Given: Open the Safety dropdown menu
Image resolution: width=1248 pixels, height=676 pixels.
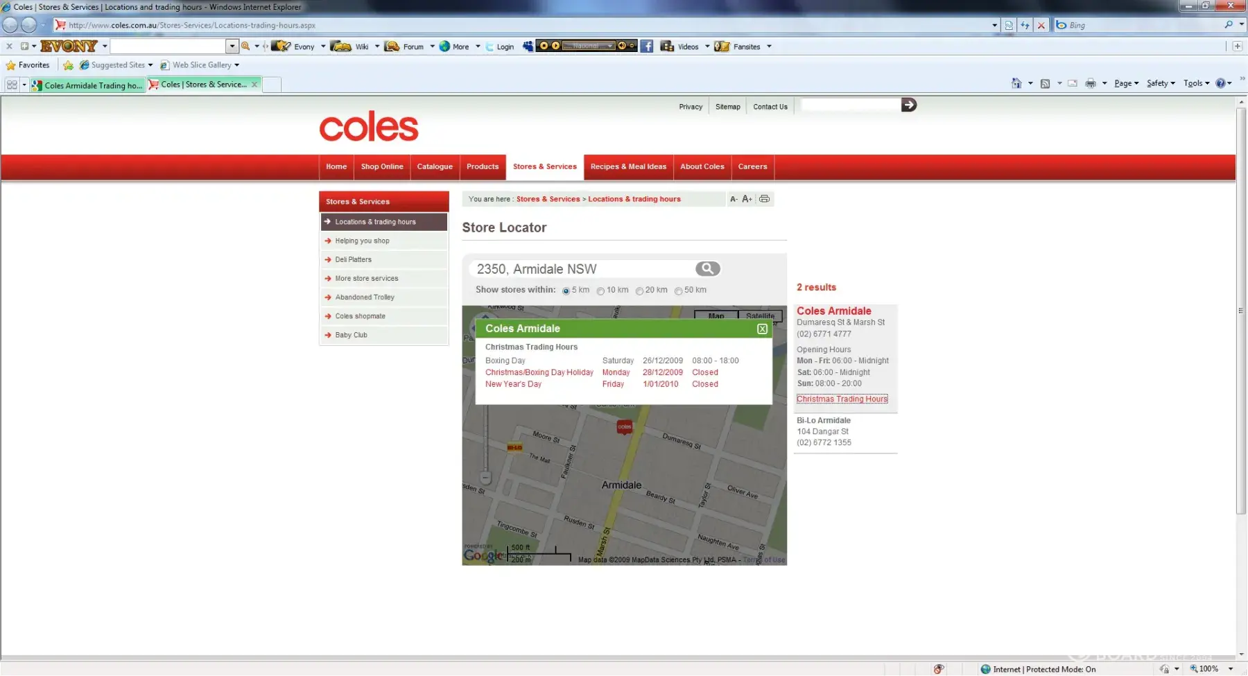Looking at the screenshot, I should [1160, 83].
